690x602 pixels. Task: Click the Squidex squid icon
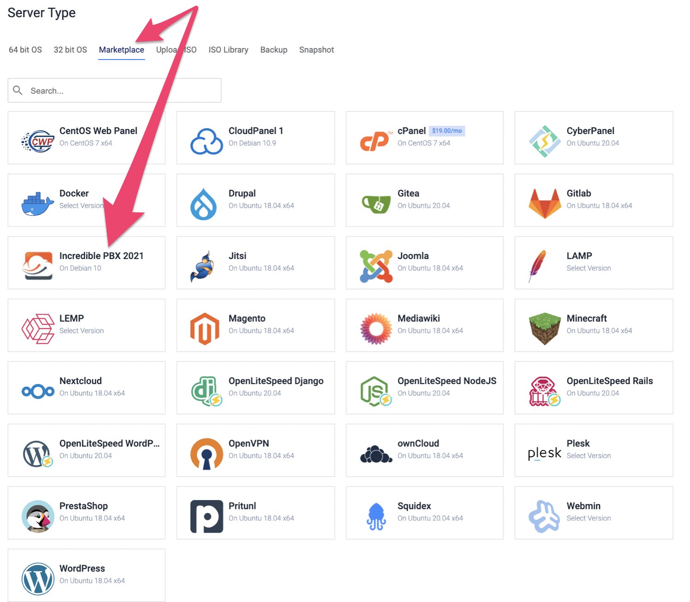coord(376,516)
